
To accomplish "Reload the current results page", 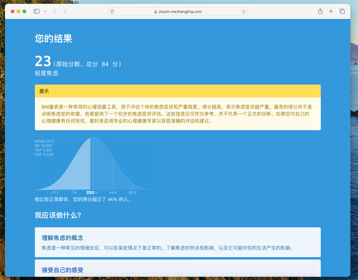I will pos(244,11).
